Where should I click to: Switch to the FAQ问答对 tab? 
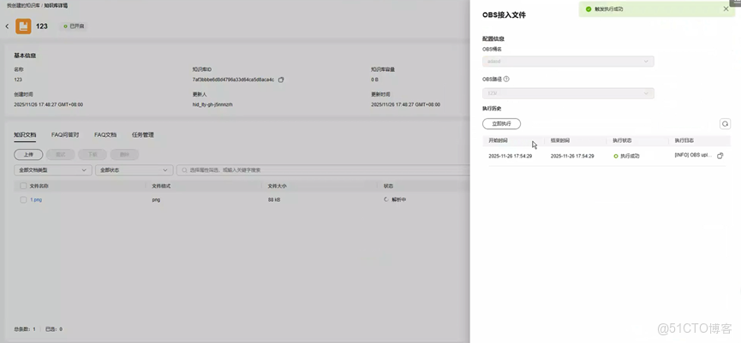point(65,135)
